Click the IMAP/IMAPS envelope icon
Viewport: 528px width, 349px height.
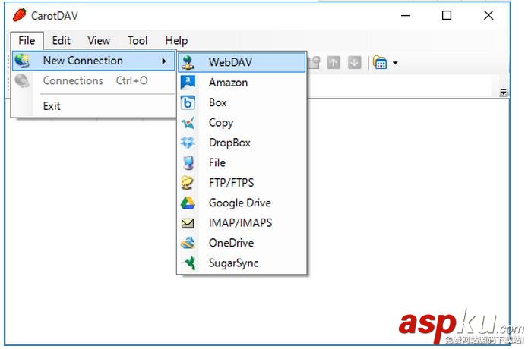click(188, 223)
